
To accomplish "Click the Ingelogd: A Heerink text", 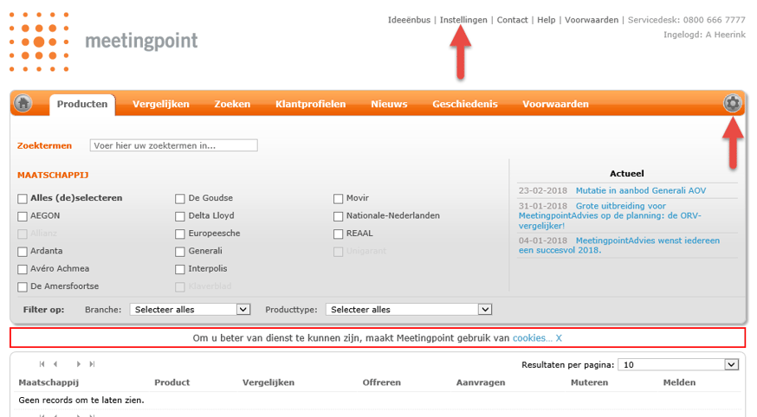I will 704,35.
